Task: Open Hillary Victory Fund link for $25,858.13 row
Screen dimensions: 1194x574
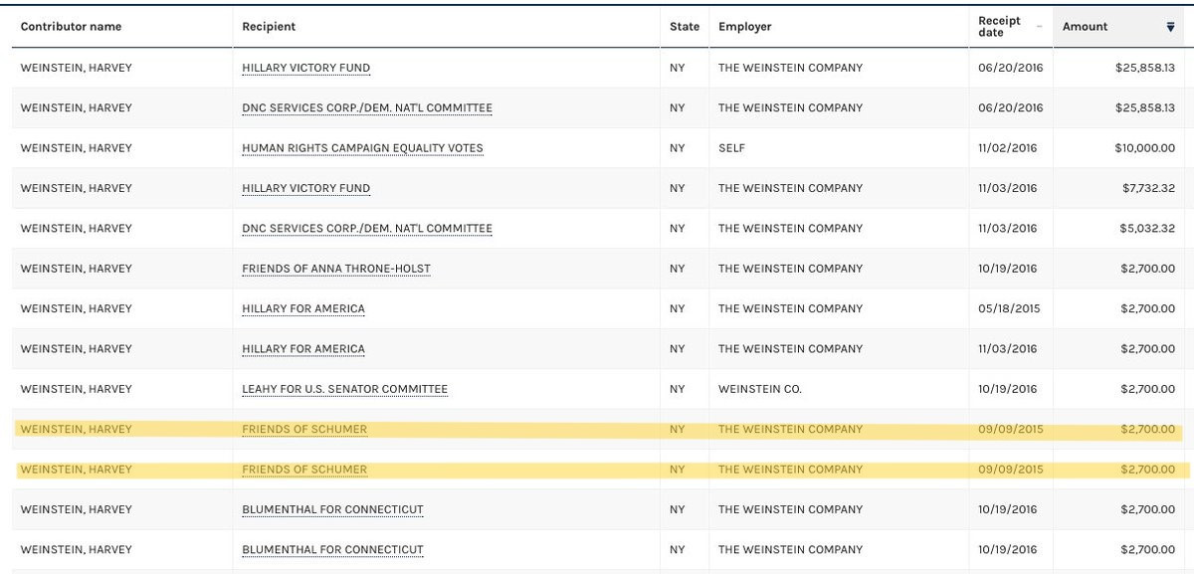Action: [305, 68]
